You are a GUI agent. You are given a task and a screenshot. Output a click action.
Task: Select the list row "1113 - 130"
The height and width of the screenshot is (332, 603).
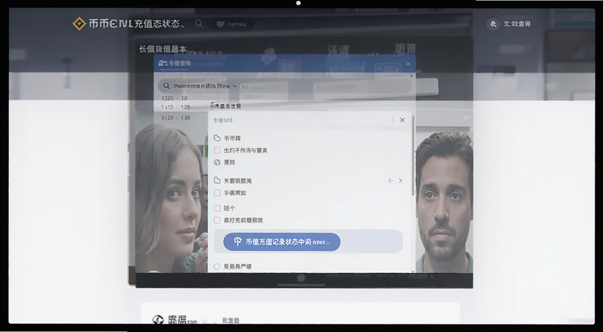(176, 106)
